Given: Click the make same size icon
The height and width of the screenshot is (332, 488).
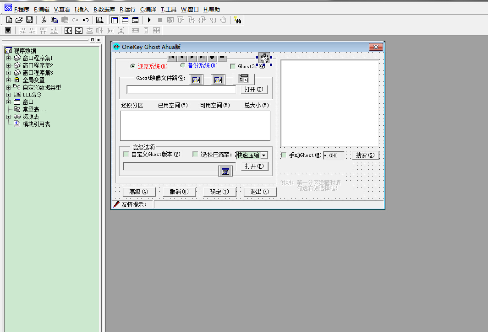Looking at the screenshot, I should click(157, 31).
